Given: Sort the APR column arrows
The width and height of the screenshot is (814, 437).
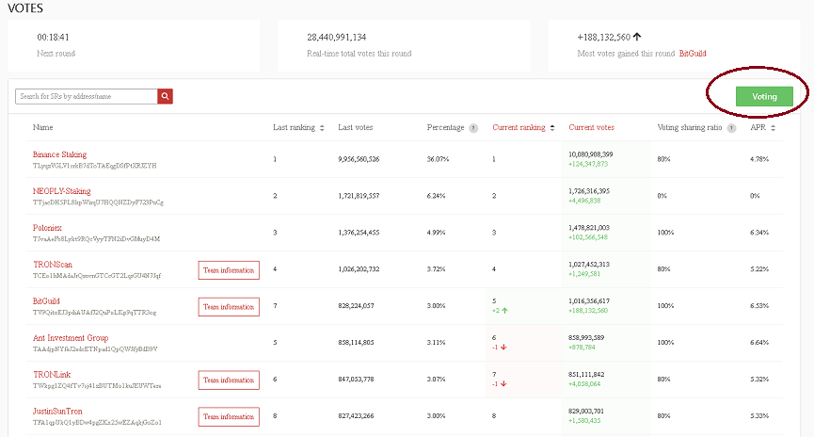Looking at the screenshot, I should pyautogui.click(x=773, y=128).
